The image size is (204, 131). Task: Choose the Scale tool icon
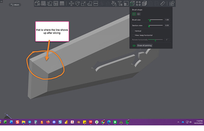[84, 4]
